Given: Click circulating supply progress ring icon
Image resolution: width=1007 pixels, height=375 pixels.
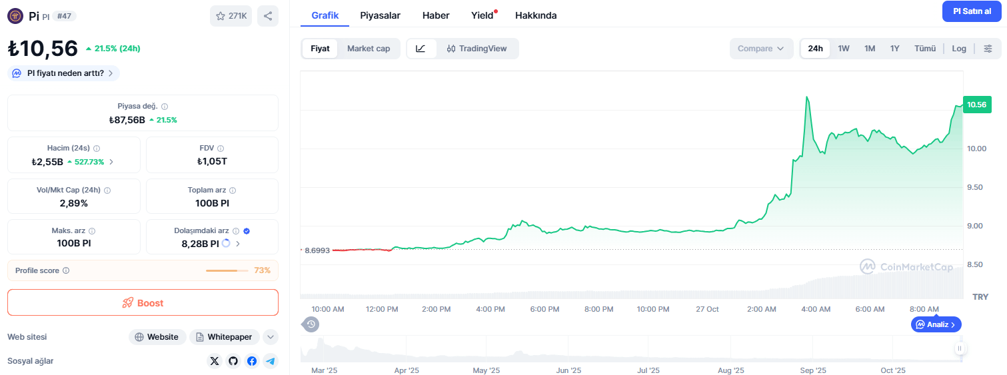Looking at the screenshot, I should tap(226, 244).
